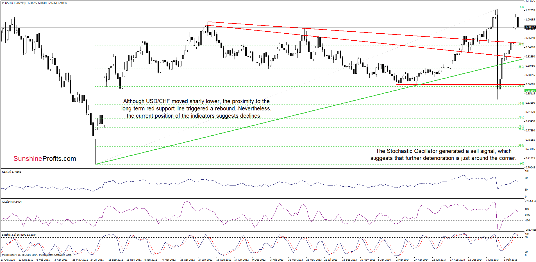Click the 0.83190 price axis label
This screenshot has width=536, height=262.
coord(530,103)
